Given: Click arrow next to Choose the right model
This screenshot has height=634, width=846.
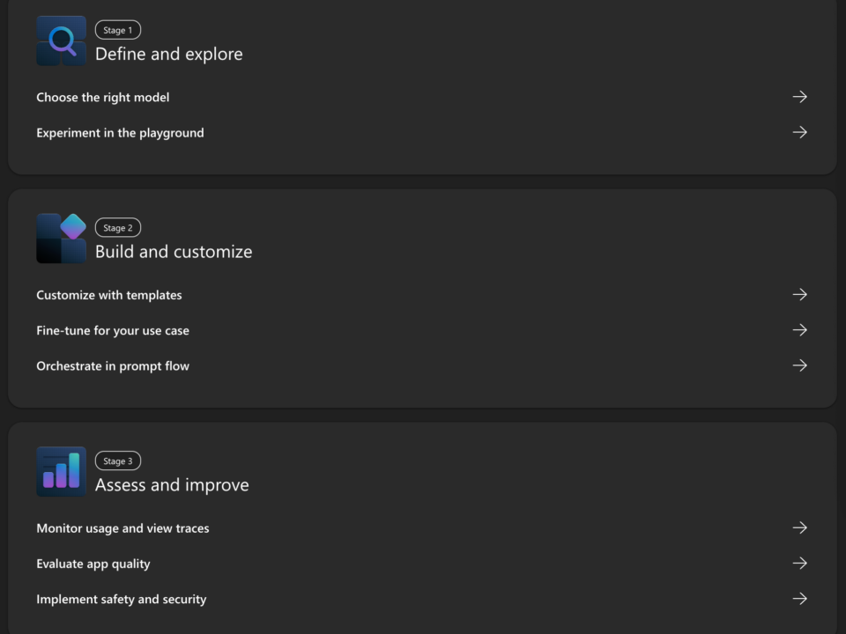Looking at the screenshot, I should pos(799,97).
